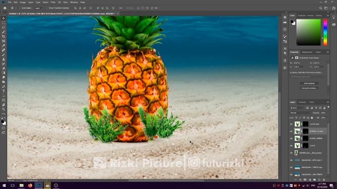Delete layer using the trash icon

[x=324, y=180]
